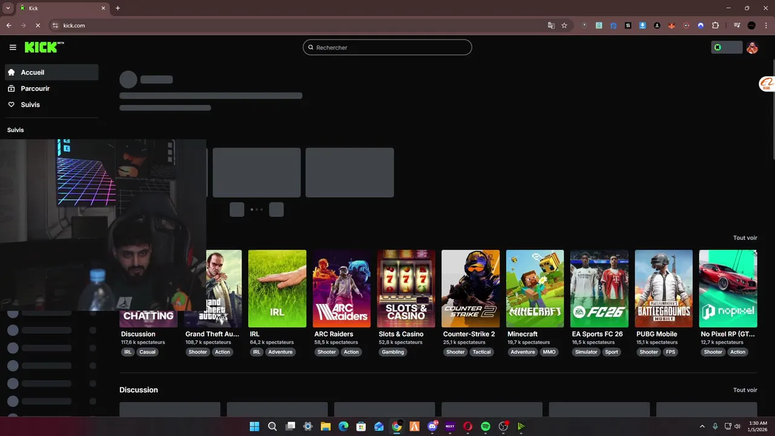
Task: Select the MMO tag under Minecraft
Action: coord(549,352)
